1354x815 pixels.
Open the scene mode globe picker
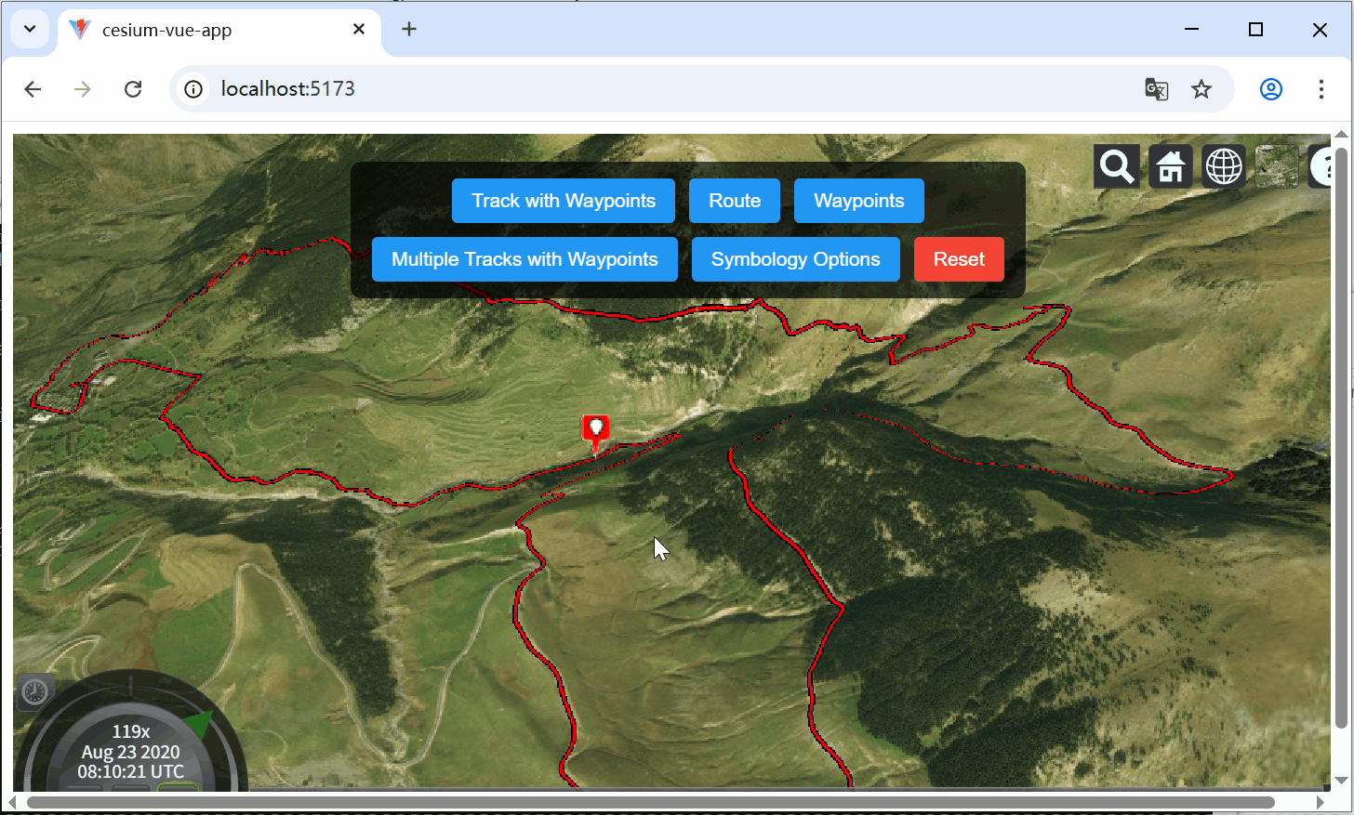1224,167
